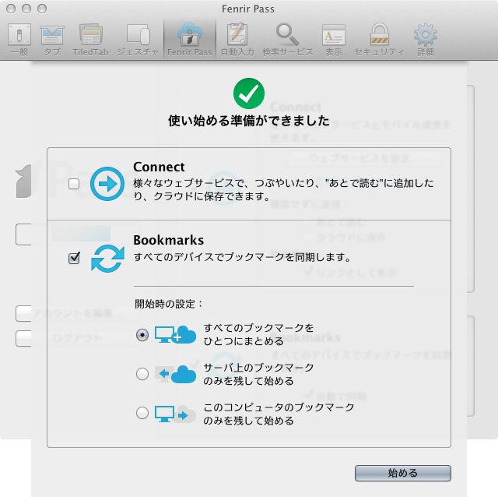Select すべてのブックマークをひとつにまとめる radio button
Screen dimensions: 498x497
[x=142, y=335]
